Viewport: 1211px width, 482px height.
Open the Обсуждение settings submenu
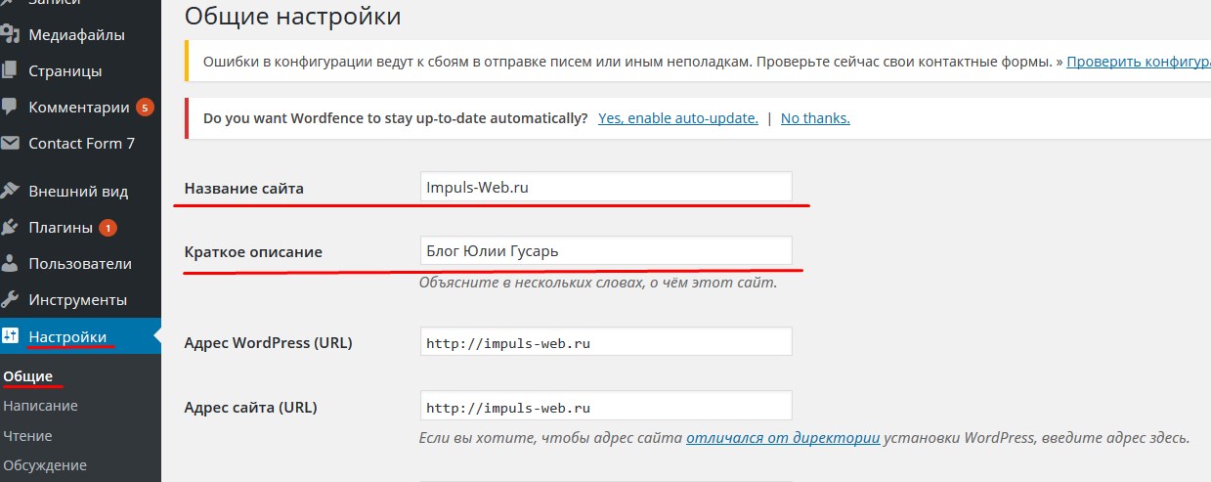(x=45, y=465)
